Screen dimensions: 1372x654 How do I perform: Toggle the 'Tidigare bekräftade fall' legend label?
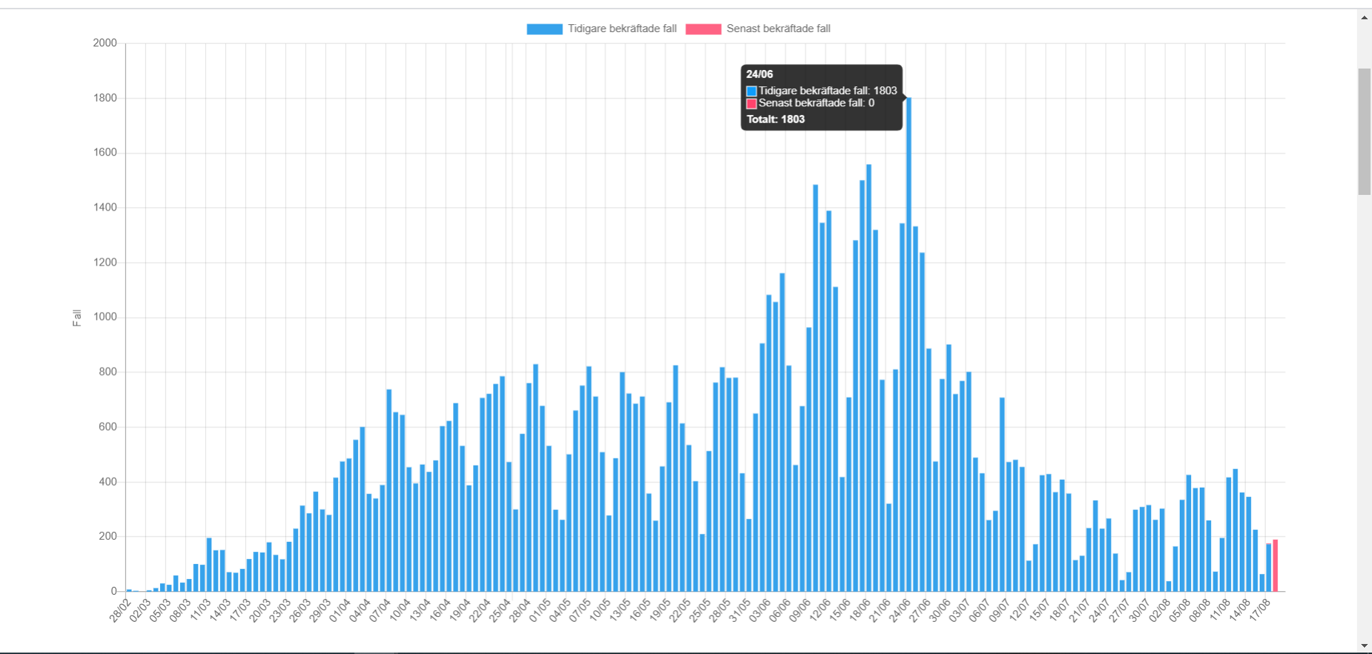(x=622, y=29)
